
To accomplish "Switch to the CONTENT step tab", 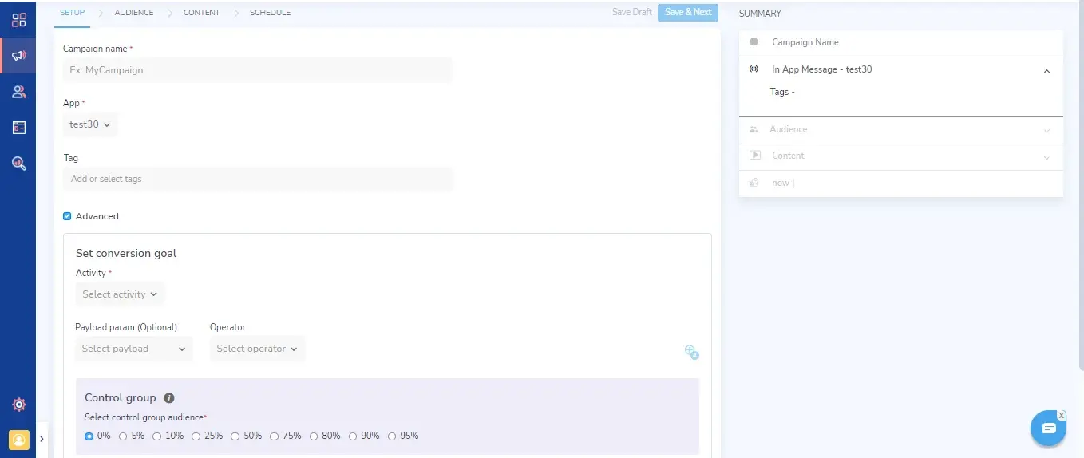I will [202, 13].
